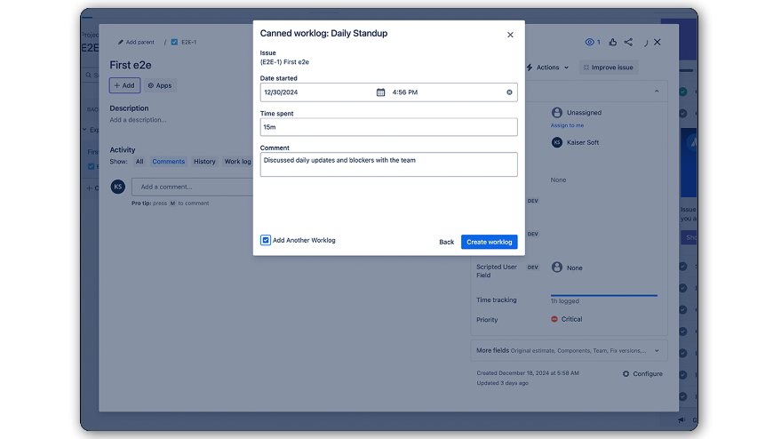Screen dimensions: 773x439
Task: Click the Time tracking progress bar
Action: click(x=603, y=295)
